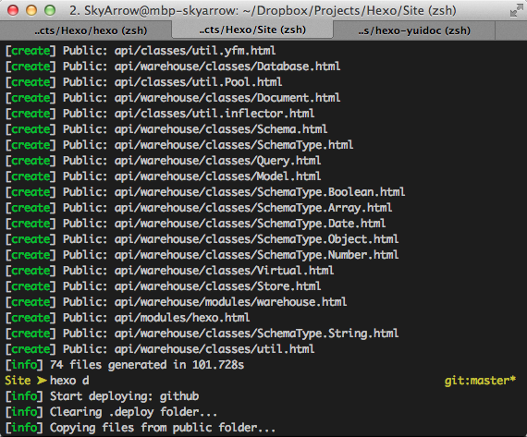
Task: Click the line ending SchemaType.Array.html
Action: click(x=199, y=208)
